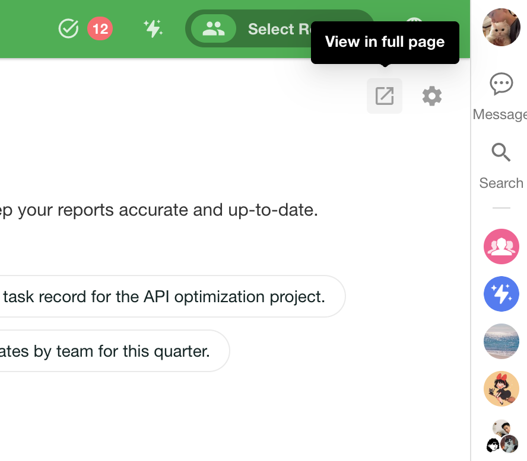The height and width of the screenshot is (461, 527).
Task: Open the group chat with stacked avatars
Action: coord(501,436)
